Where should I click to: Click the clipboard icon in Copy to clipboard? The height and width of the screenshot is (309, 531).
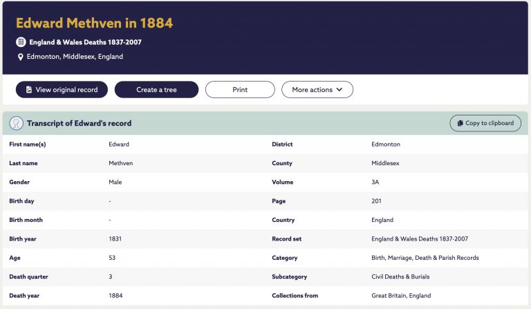460,123
